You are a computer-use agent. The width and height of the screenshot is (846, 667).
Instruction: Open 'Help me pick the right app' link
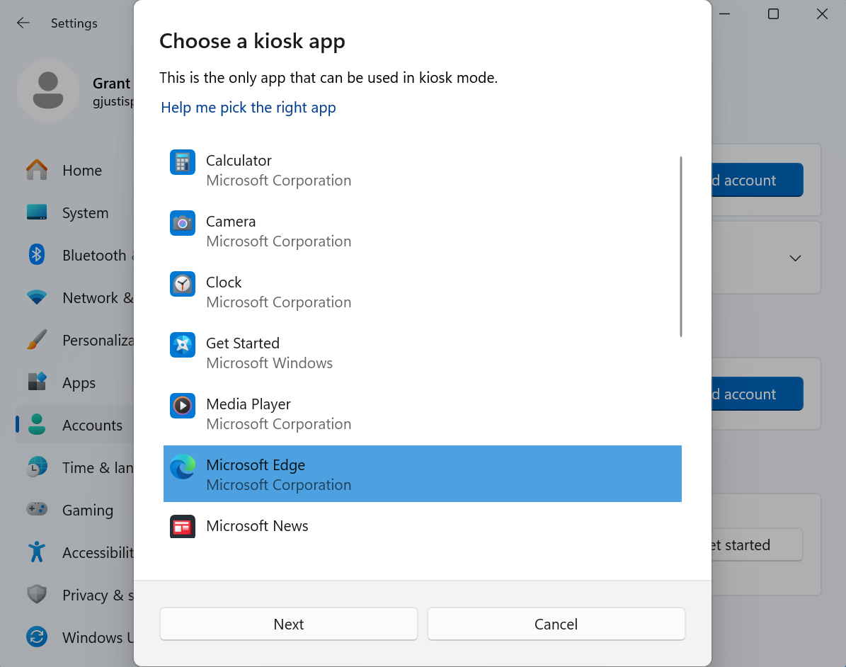pos(248,108)
